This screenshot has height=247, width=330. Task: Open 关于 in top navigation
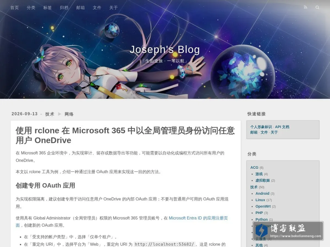(x=114, y=8)
